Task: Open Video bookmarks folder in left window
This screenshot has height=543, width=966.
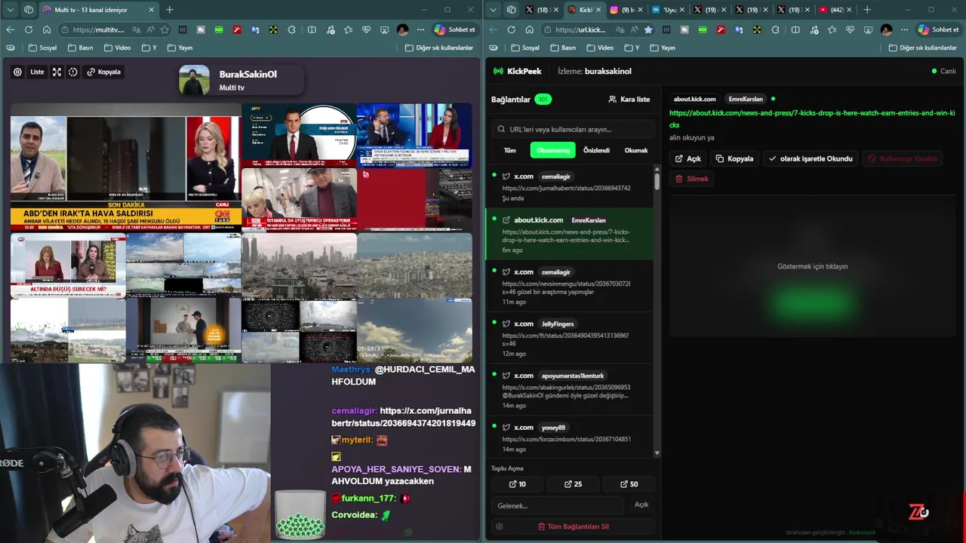Action: tap(117, 48)
